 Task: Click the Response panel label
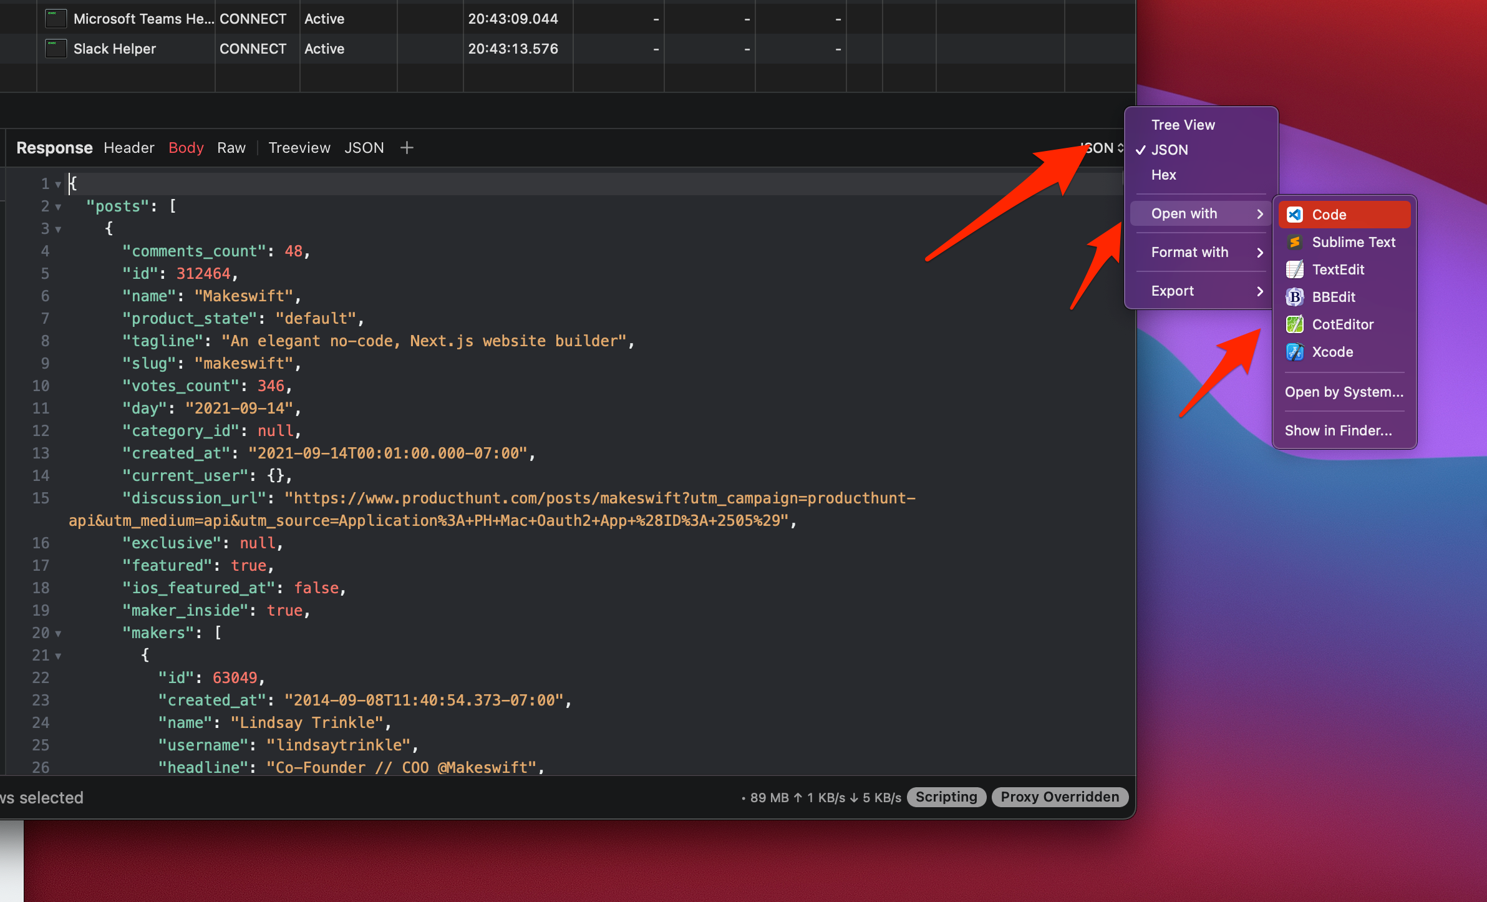tap(54, 148)
